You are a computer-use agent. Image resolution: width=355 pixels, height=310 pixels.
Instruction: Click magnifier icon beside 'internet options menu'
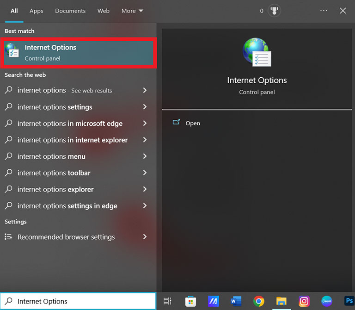click(x=8, y=156)
